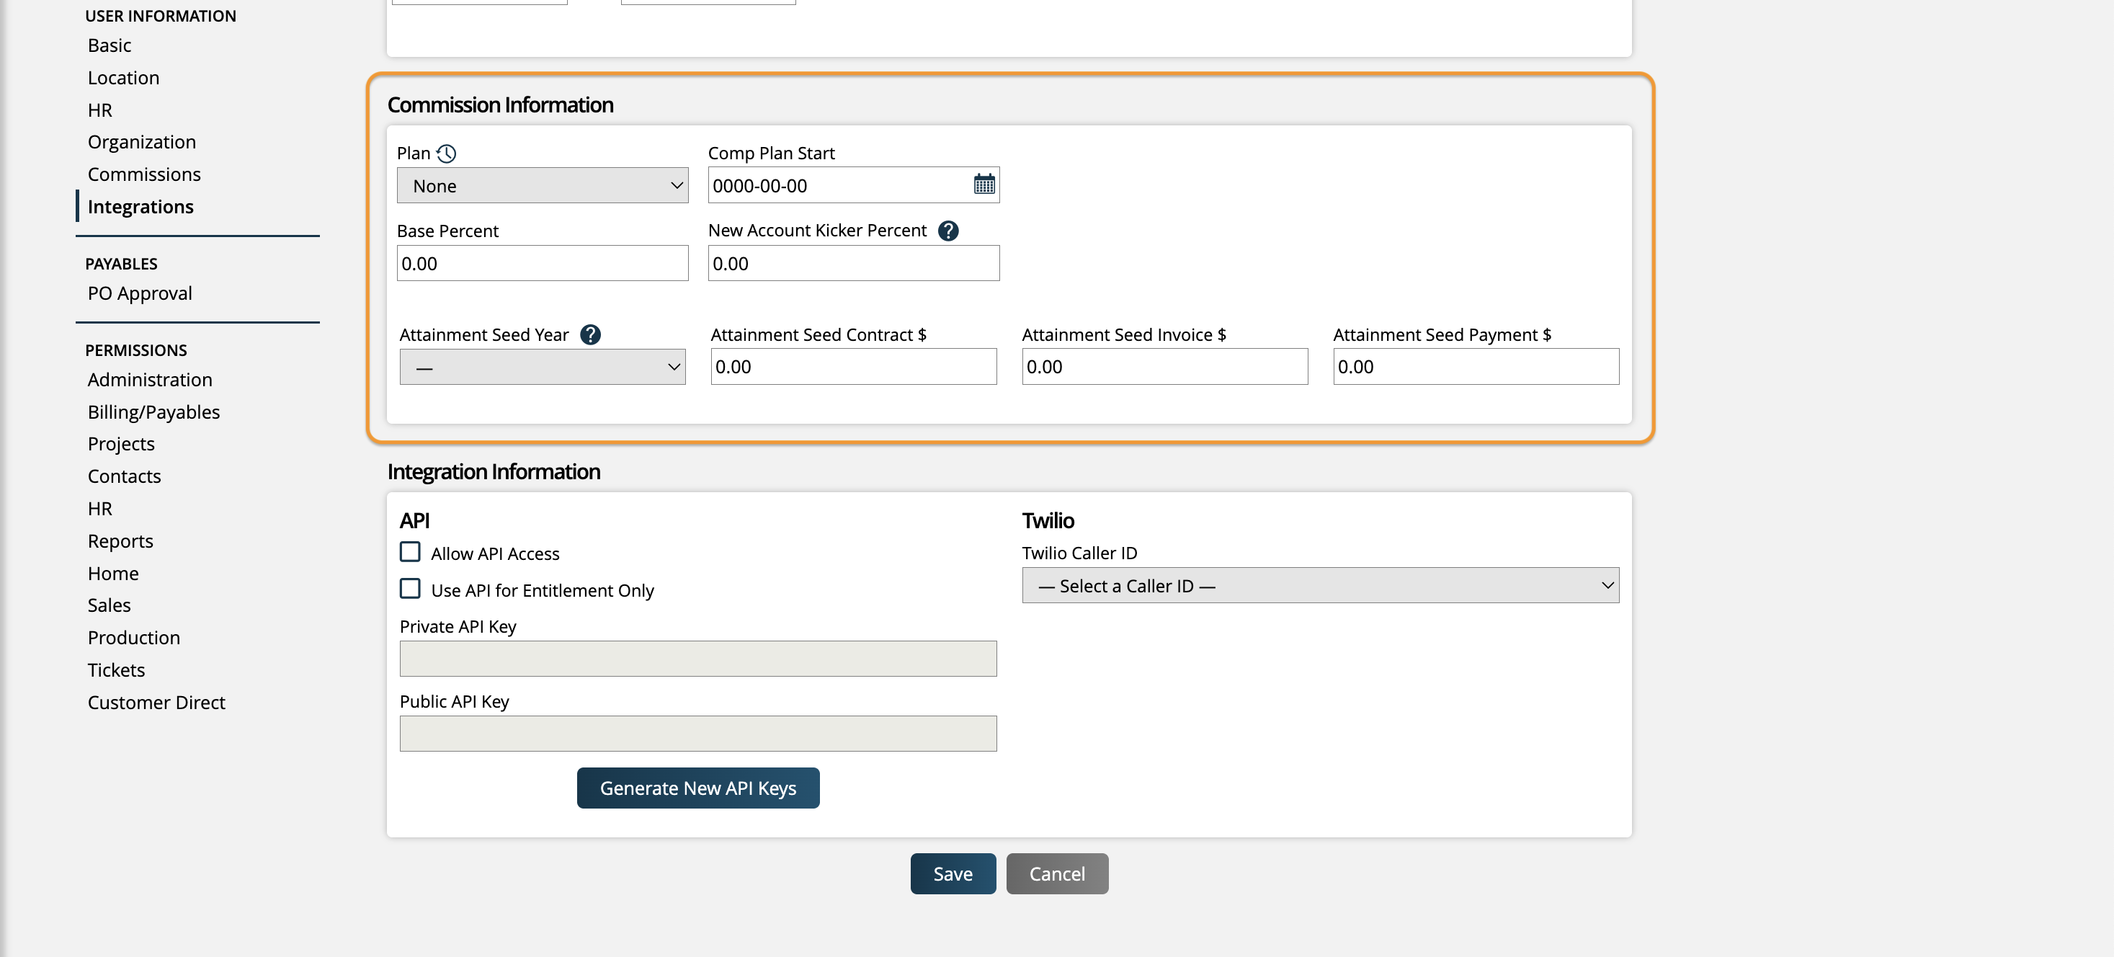Image resolution: width=2114 pixels, height=957 pixels.
Task: Expand the Attainment Seed Year dropdown
Action: [542, 367]
